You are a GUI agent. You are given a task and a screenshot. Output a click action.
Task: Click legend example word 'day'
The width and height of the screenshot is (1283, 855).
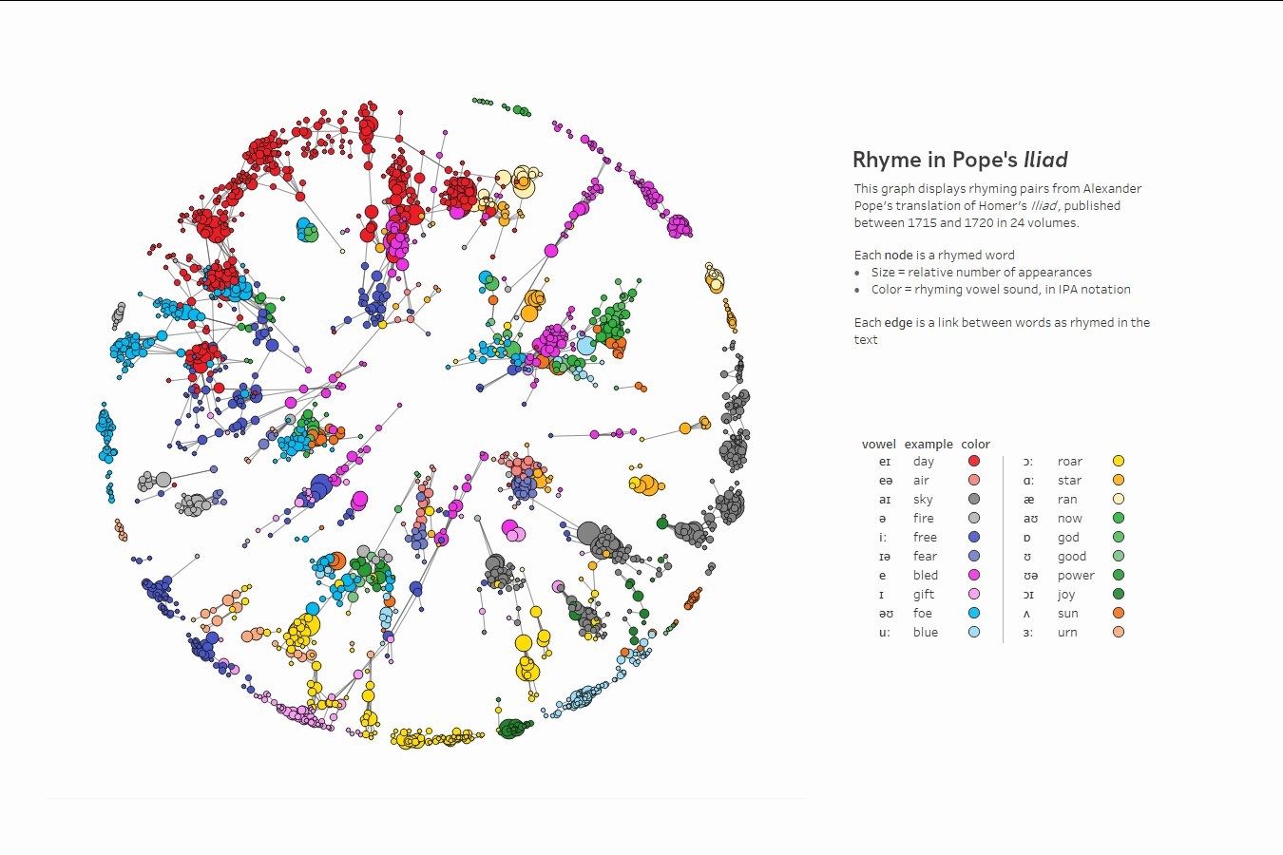pyautogui.click(x=924, y=462)
